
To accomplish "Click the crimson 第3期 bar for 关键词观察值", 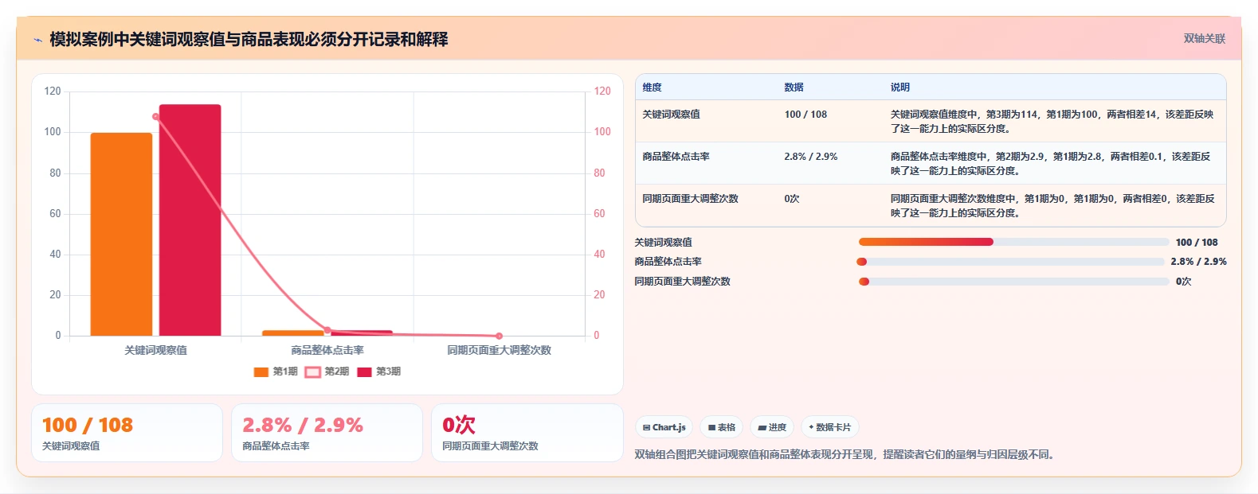I will (x=190, y=220).
